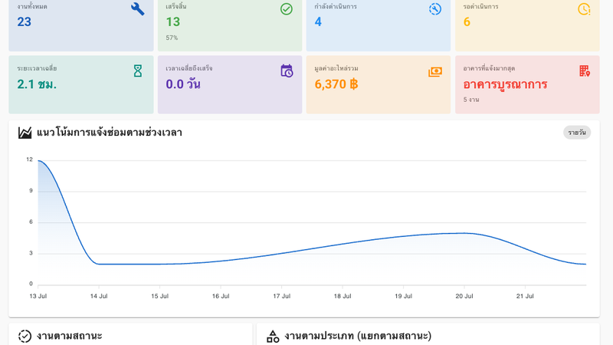Viewport: 613px width, 345px height.
Task: Click the wrench icon on total jobs card
Action: coord(138,8)
